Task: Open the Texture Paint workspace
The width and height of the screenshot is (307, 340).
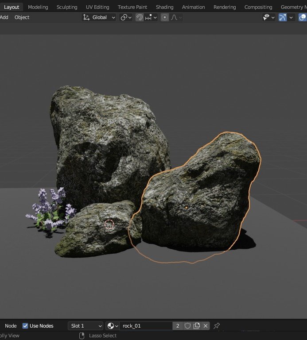Action: tap(132, 7)
